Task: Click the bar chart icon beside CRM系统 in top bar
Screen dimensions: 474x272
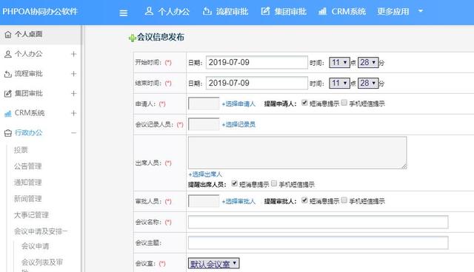Action: click(322, 12)
